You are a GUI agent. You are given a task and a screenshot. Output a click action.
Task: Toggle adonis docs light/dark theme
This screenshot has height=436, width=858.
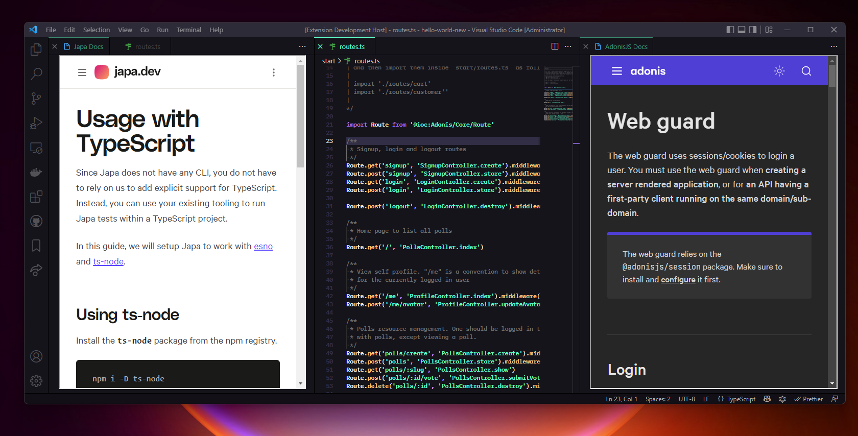(779, 71)
